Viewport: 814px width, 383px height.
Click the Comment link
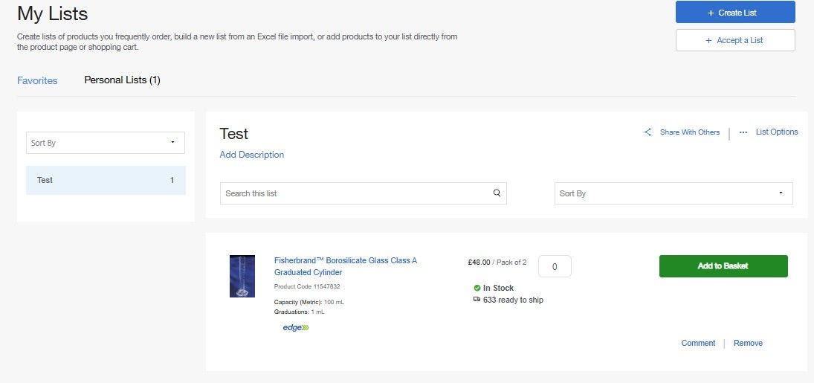[x=698, y=343]
